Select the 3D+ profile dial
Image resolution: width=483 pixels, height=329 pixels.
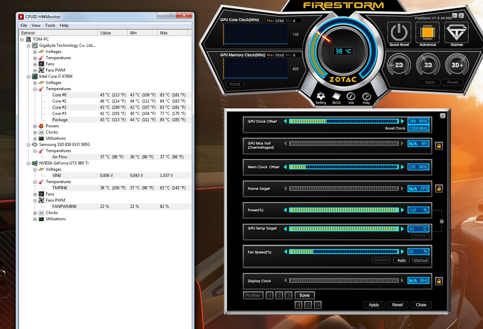(457, 65)
